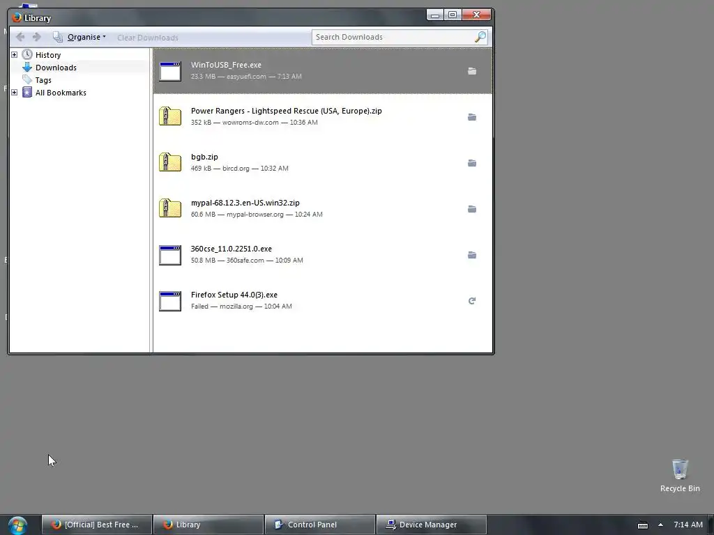Go back using the Library back arrow

(20, 37)
